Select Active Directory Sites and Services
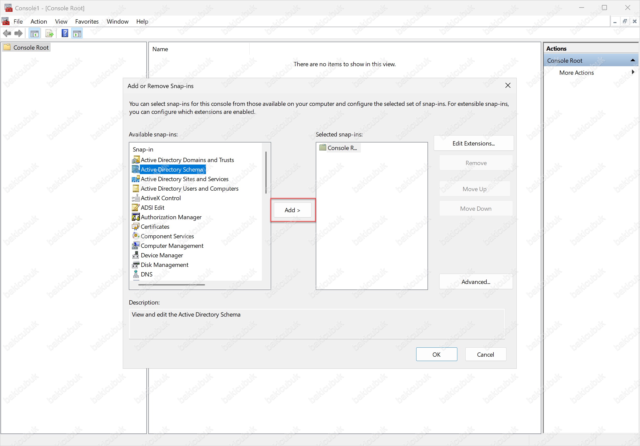The height and width of the screenshot is (446, 640). click(184, 179)
